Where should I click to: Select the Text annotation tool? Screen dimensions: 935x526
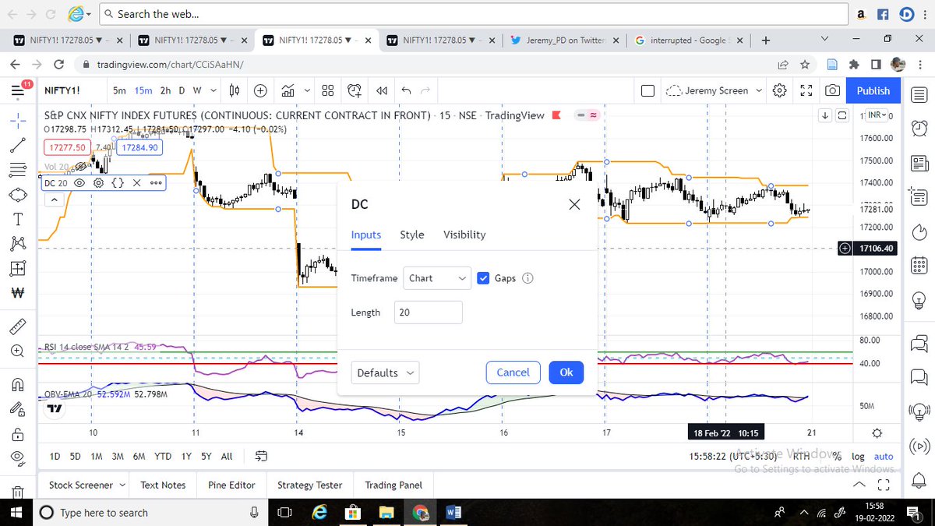tap(19, 219)
